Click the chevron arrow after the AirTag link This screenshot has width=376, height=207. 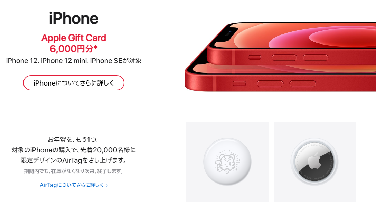106,186
